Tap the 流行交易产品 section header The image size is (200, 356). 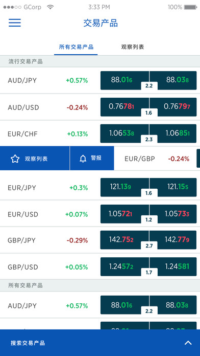tap(100, 61)
